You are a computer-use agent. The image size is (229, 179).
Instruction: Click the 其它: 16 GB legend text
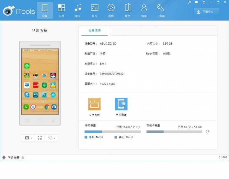(x=126, y=137)
